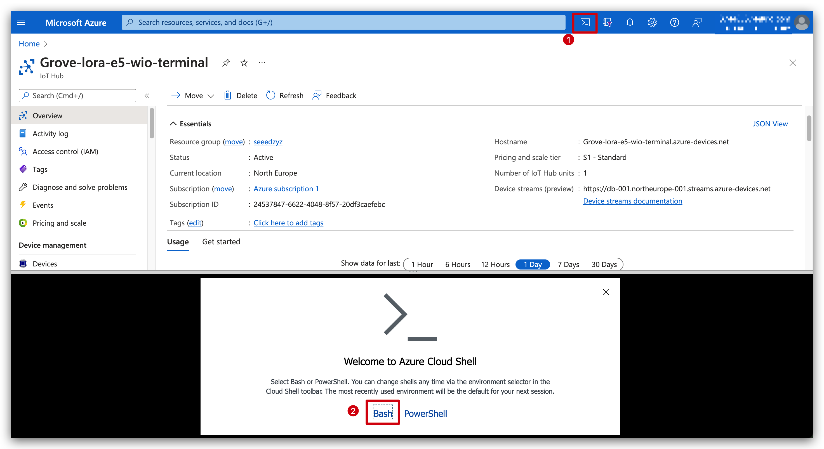Open Access control (IAM) menu item
This screenshot has height=449, width=824.
pos(80,151)
